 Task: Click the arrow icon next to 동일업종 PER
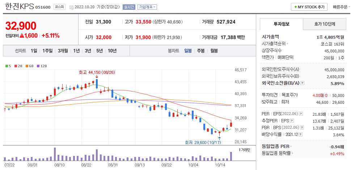(291, 146)
